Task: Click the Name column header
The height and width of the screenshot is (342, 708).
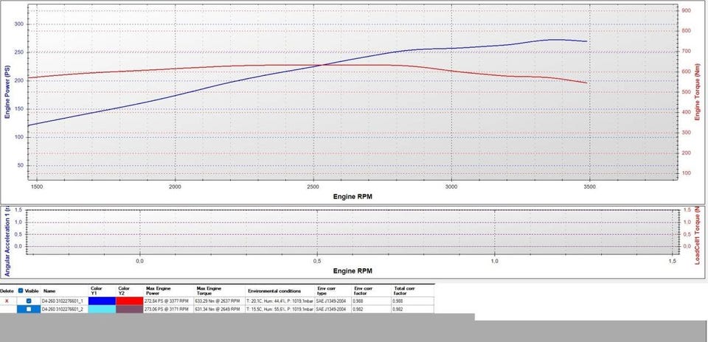Action: (x=49, y=291)
